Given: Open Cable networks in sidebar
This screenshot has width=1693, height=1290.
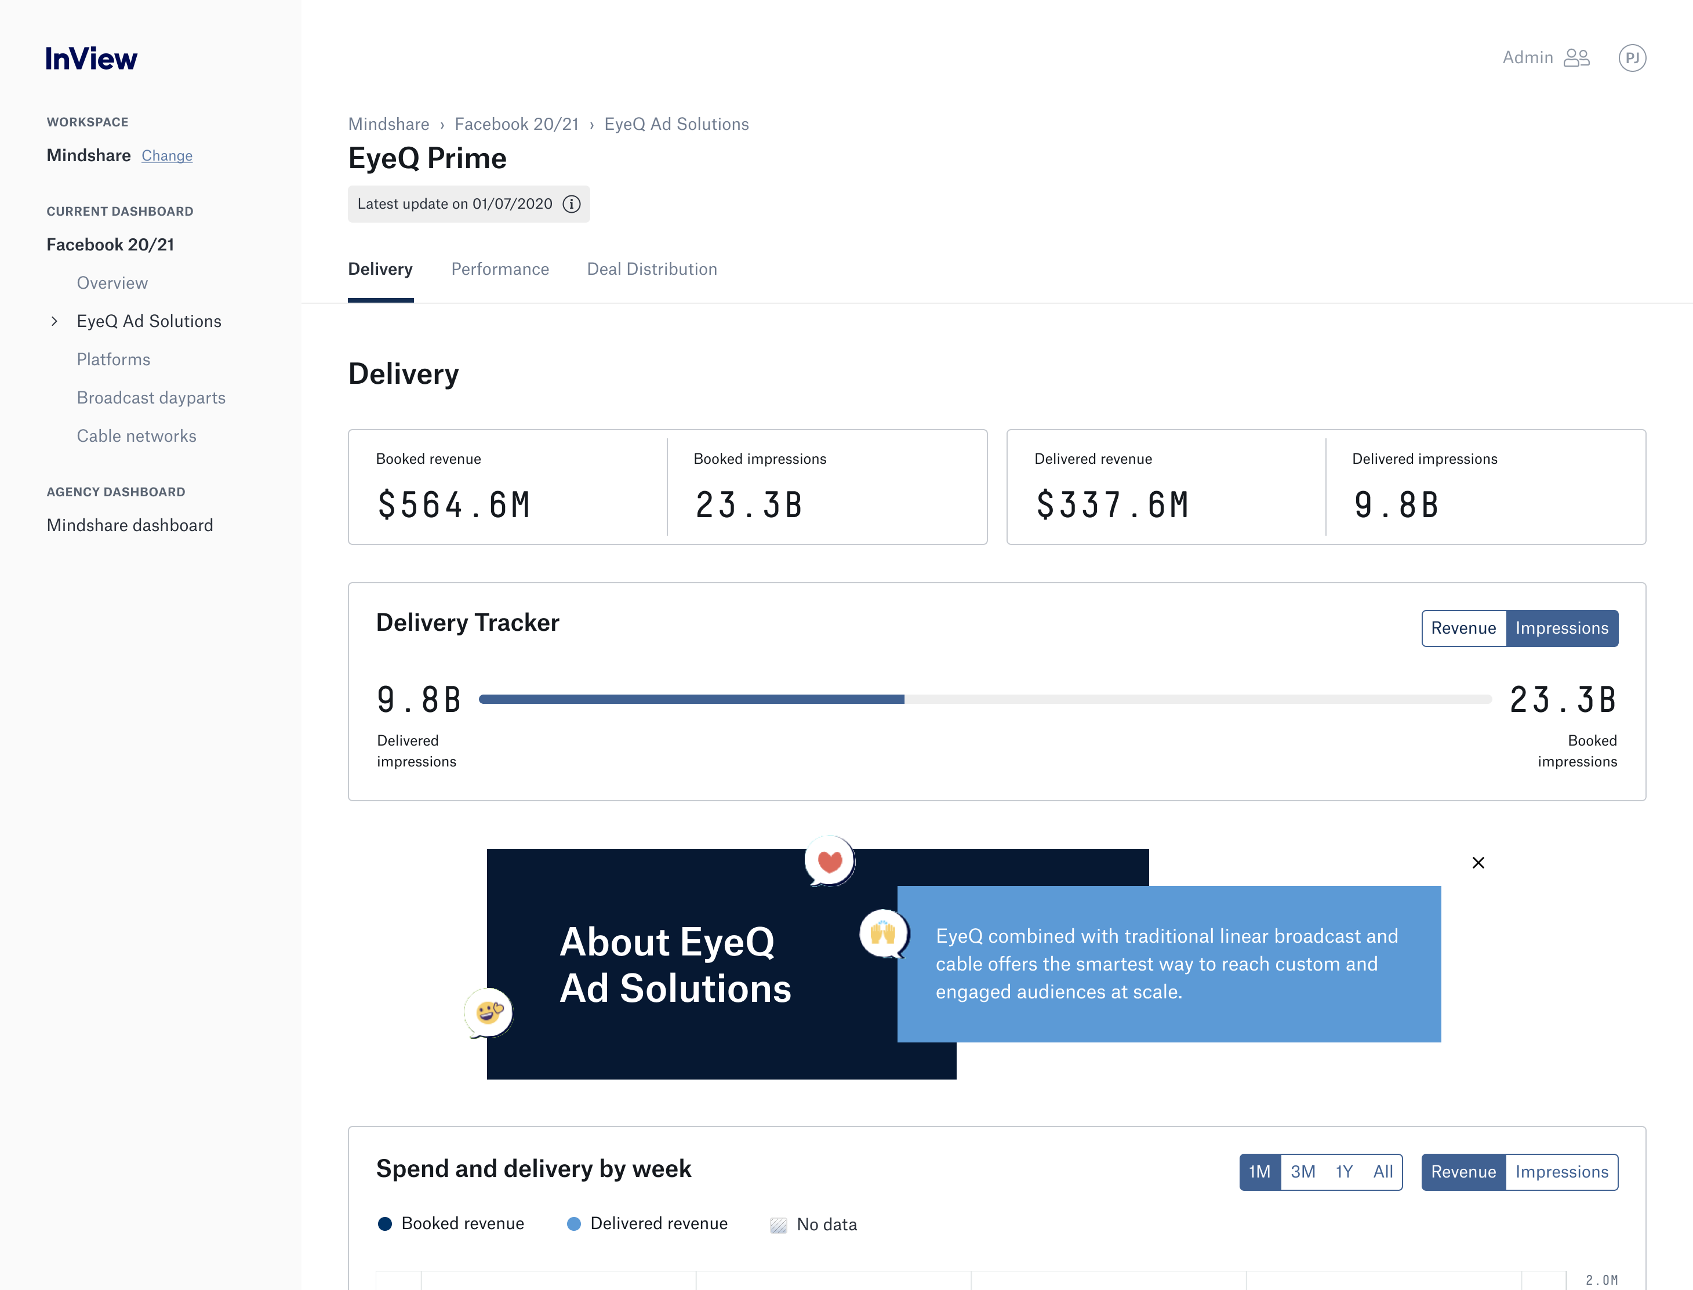Looking at the screenshot, I should tap(137, 436).
